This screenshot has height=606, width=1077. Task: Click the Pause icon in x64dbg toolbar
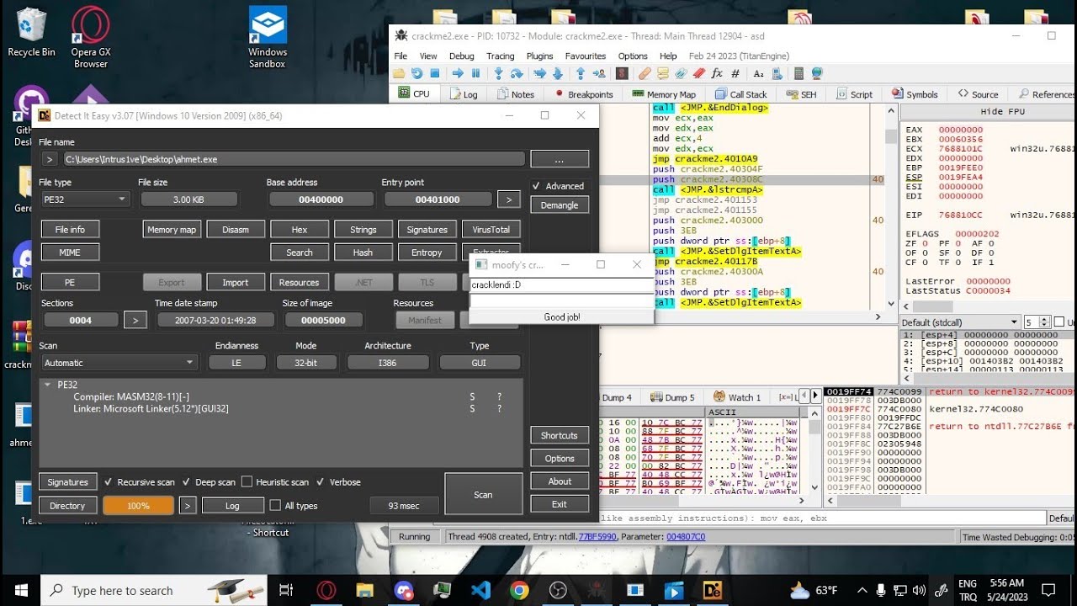point(475,73)
